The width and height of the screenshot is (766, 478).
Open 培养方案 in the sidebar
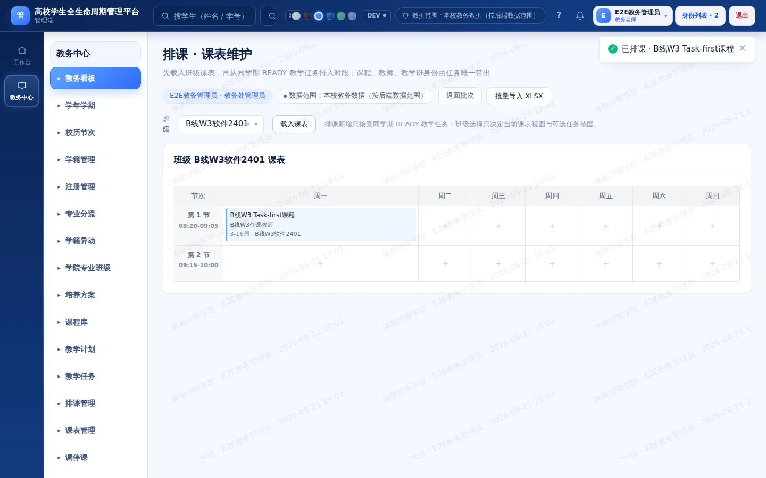pyautogui.click(x=95, y=295)
